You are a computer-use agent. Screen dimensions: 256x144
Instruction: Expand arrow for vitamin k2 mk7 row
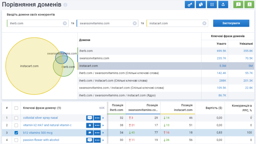pos(103,125)
